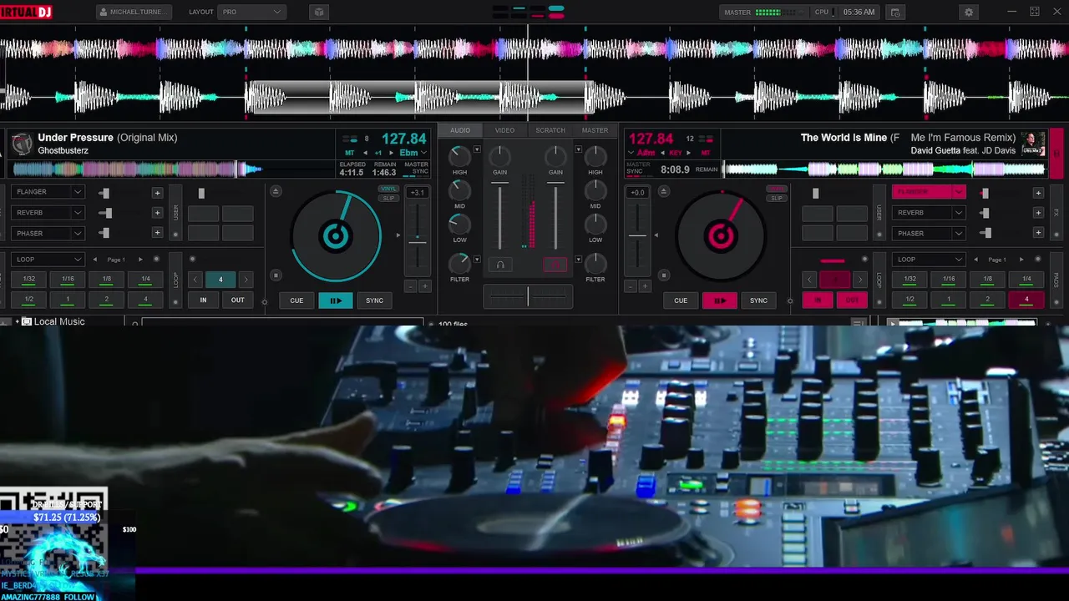
Task: Click loop IN on left deck
Action: tap(203, 300)
